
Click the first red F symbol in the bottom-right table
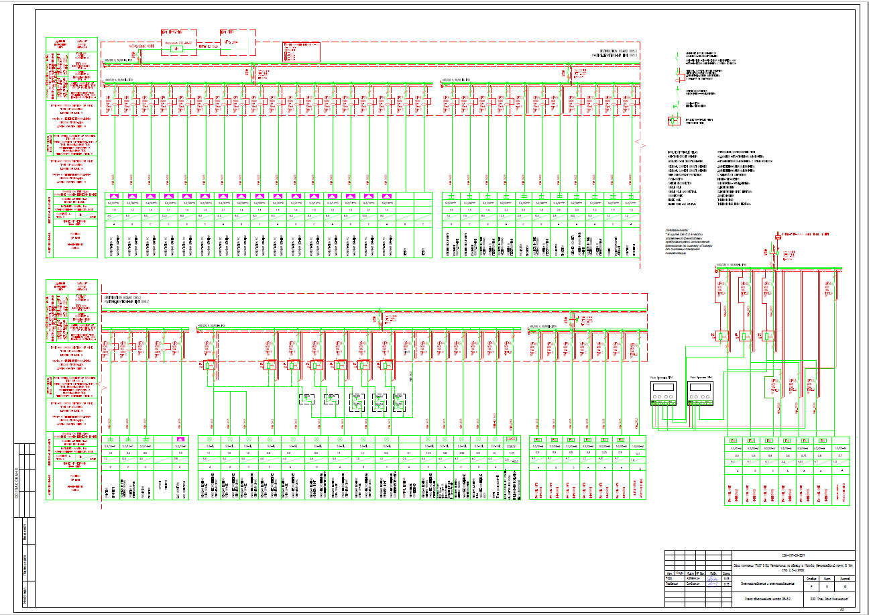(x=733, y=440)
